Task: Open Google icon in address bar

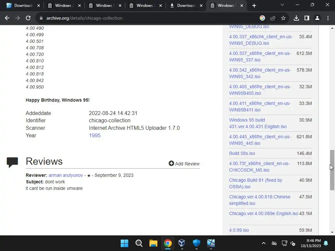Action: tap(262, 18)
